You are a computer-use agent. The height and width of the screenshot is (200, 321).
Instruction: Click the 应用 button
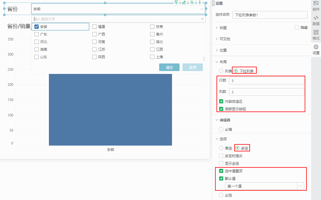pyautogui.click(x=192, y=67)
